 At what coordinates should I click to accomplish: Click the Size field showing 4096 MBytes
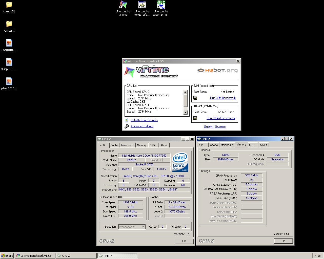pos(226,159)
